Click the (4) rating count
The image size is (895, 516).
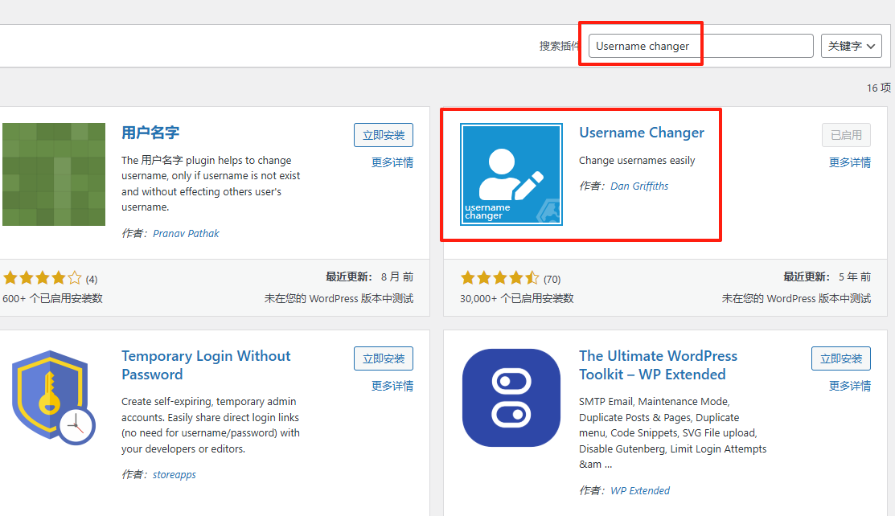tap(92, 279)
